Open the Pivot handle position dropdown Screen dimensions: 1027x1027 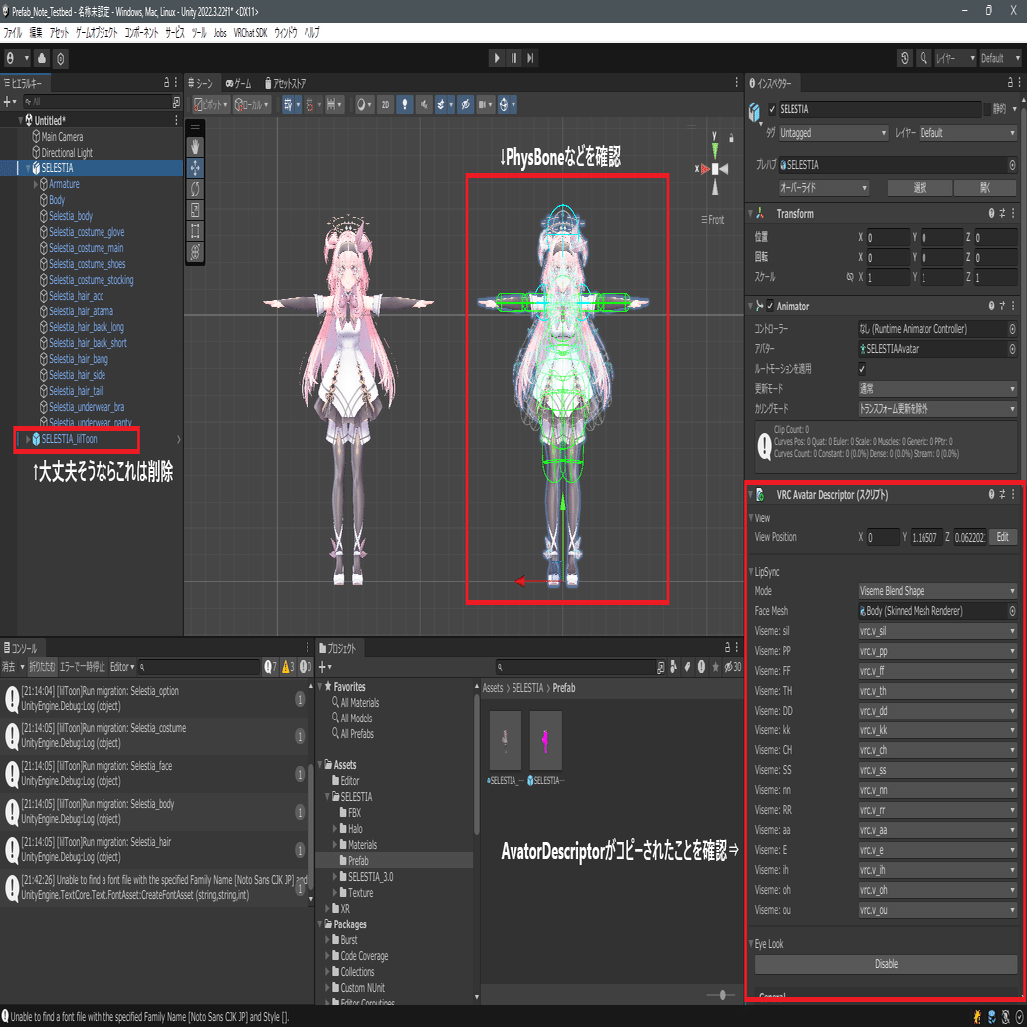pyautogui.click(x=212, y=104)
